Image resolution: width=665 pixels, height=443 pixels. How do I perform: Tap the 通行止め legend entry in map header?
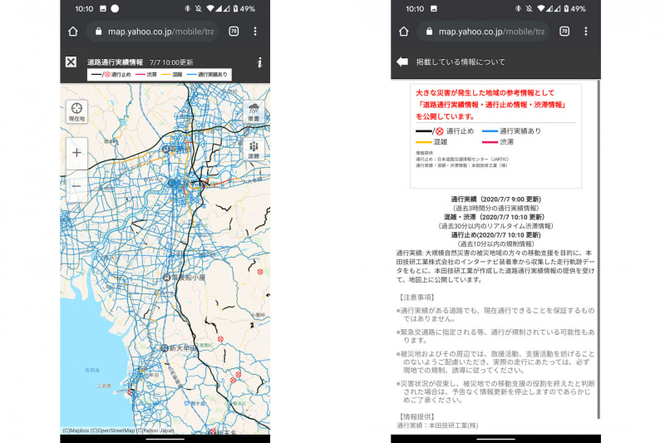(x=111, y=75)
